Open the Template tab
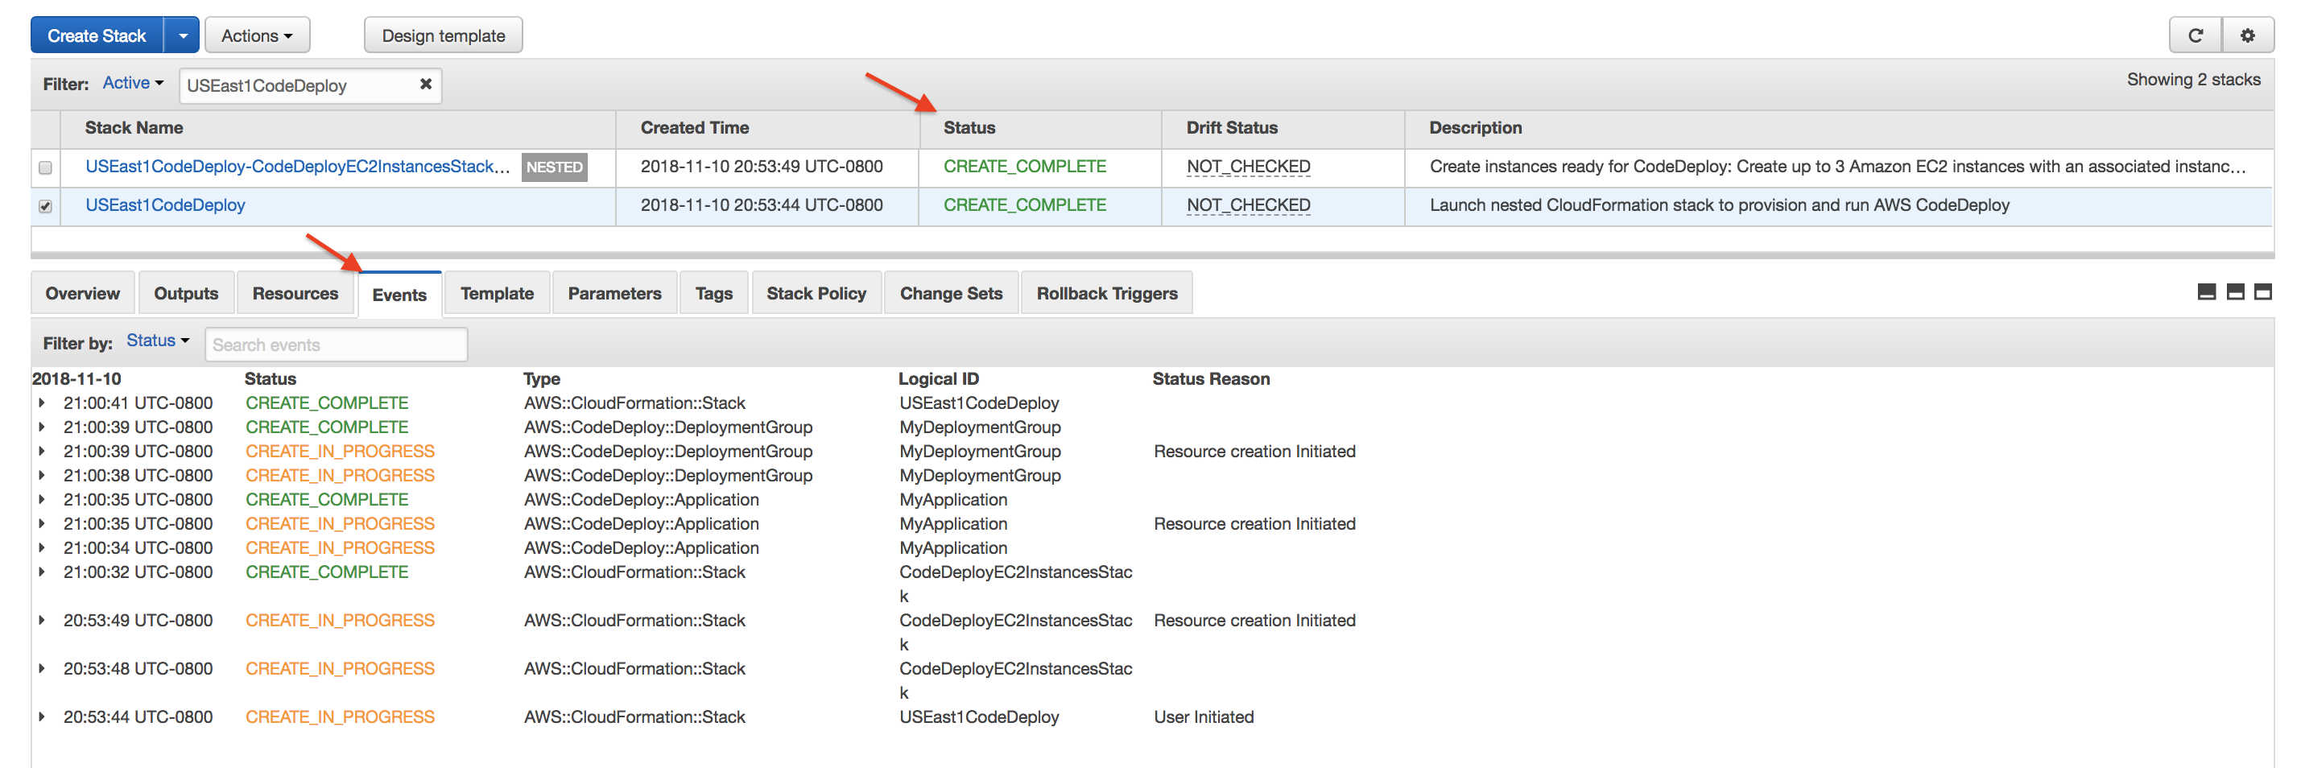The image size is (2301, 768). click(497, 293)
